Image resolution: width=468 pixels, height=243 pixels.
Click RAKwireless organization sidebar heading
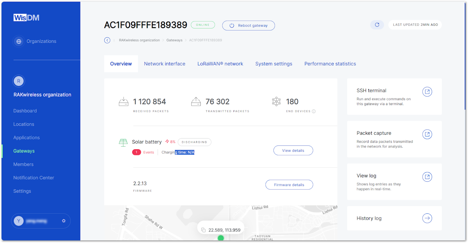(x=42, y=95)
